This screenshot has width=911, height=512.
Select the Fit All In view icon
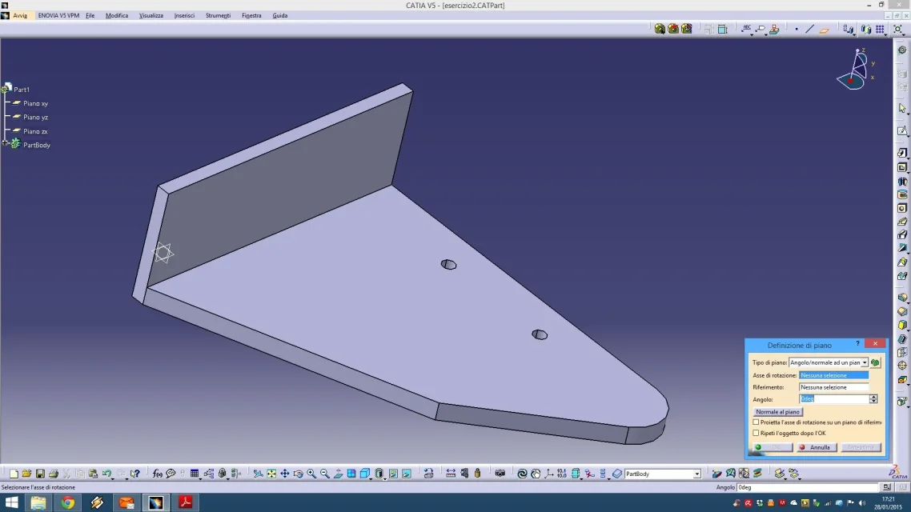pyautogui.click(x=271, y=474)
